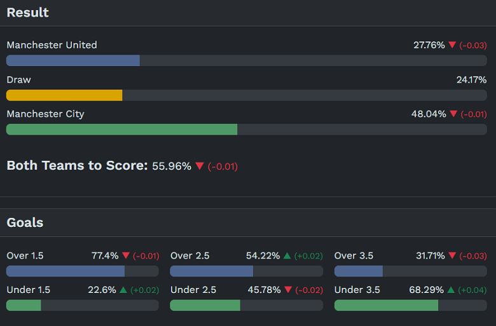Click the down arrow next to Both Teams to Score
The height and width of the screenshot is (326, 496).
click(x=200, y=166)
